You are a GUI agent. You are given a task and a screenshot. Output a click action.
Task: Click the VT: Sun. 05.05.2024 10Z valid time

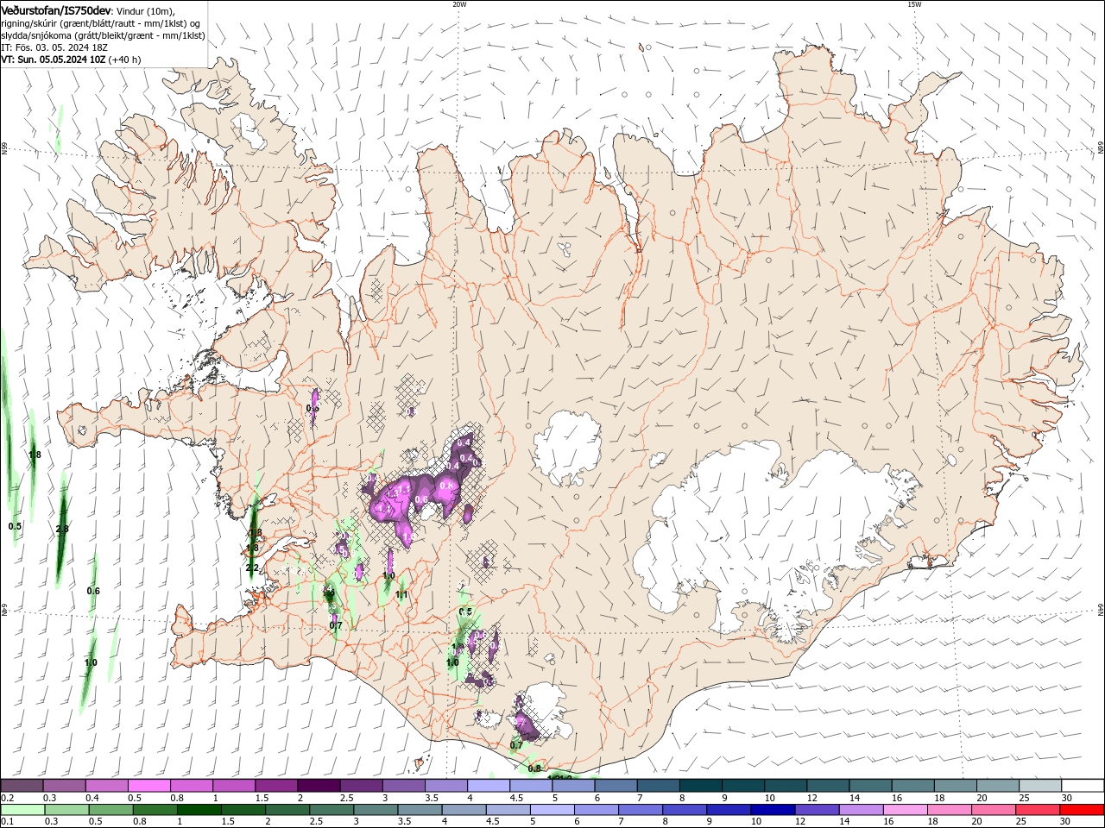tap(54, 60)
